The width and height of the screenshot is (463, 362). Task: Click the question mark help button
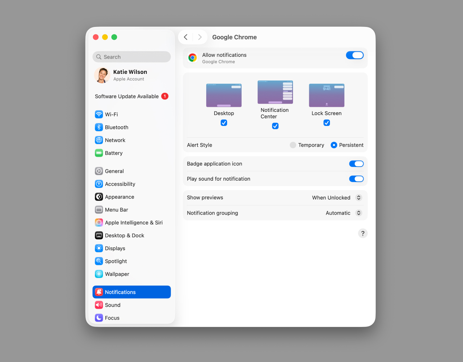(x=363, y=233)
